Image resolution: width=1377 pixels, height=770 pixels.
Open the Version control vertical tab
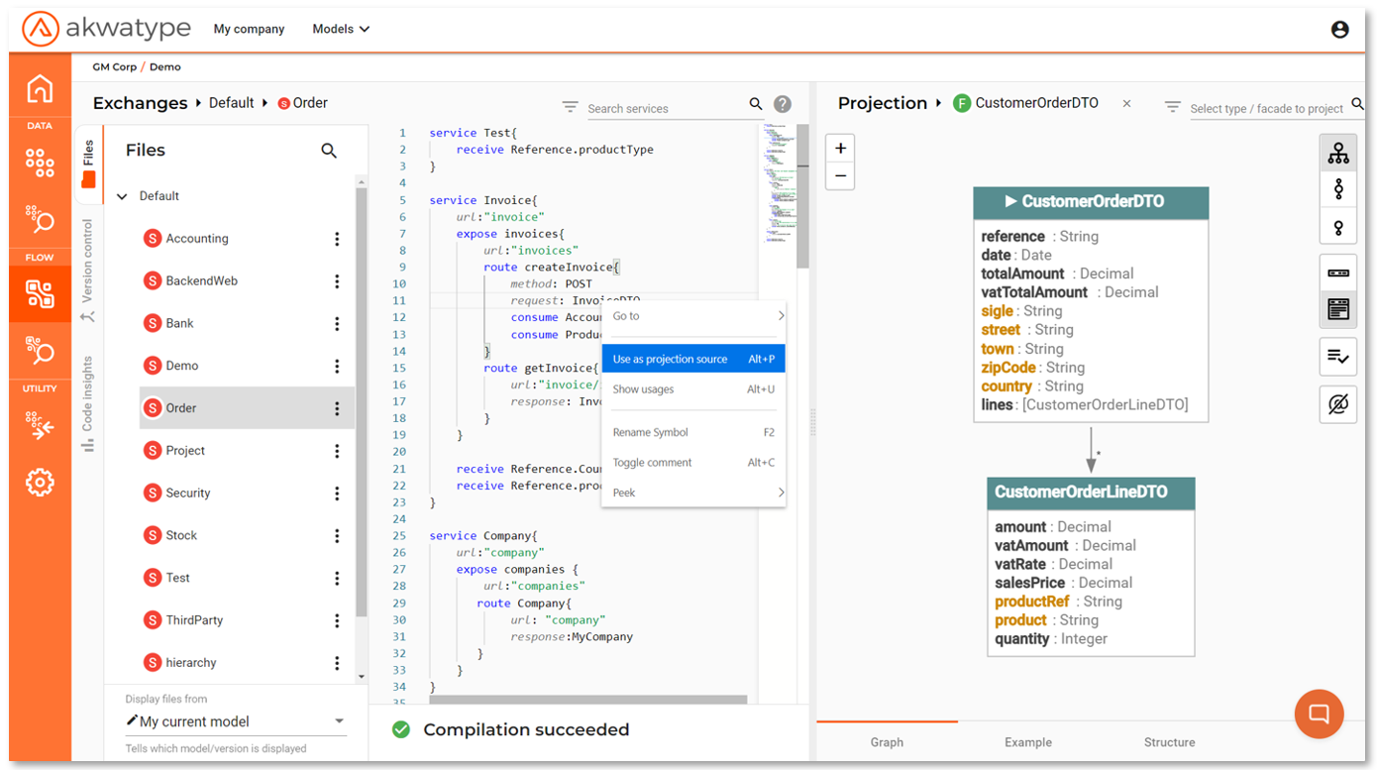coord(88,271)
